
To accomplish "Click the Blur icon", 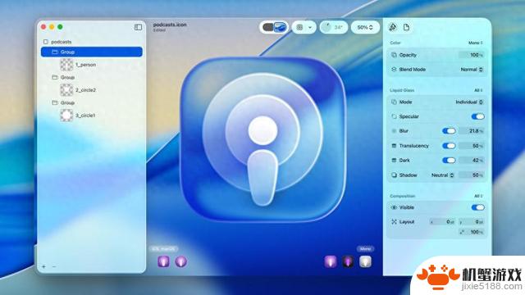I will [394, 131].
